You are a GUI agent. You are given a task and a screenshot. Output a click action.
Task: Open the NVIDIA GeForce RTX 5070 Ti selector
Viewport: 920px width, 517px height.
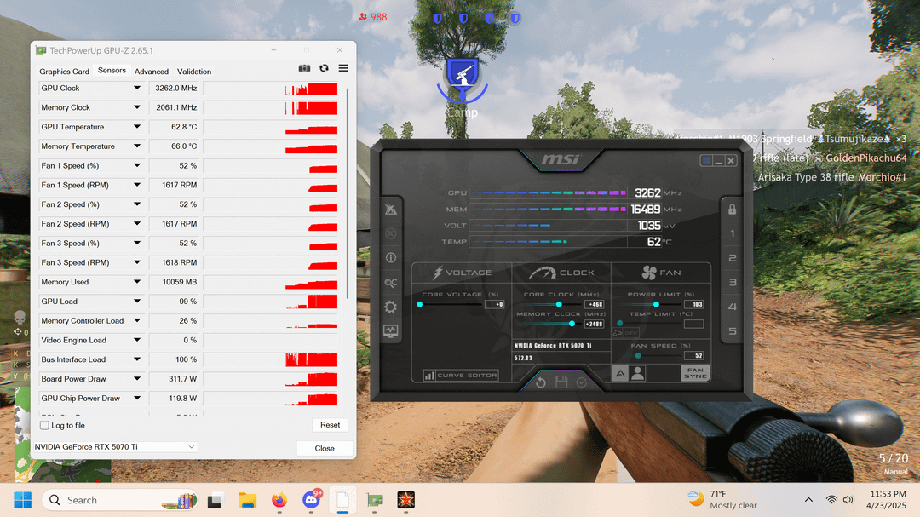tap(114, 446)
